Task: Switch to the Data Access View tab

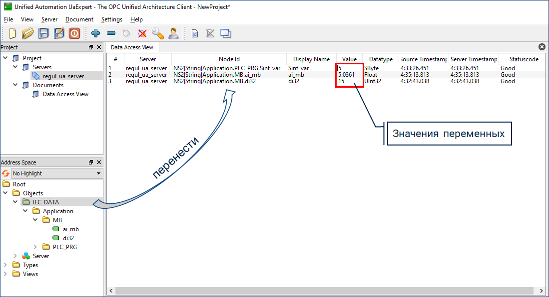Action: (132, 47)
